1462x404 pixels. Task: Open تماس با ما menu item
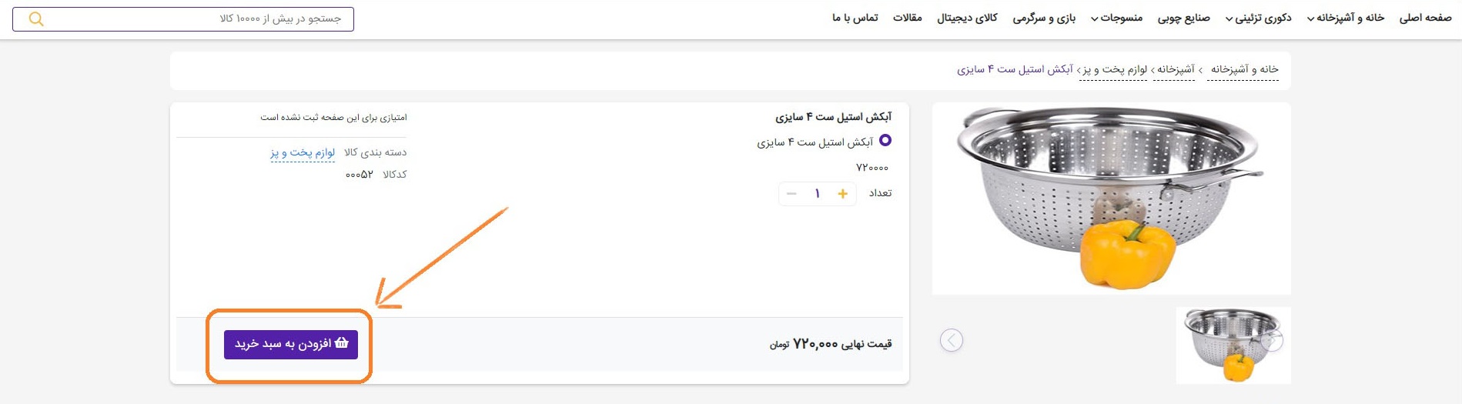pyautogui.click(x=855, y=18)
